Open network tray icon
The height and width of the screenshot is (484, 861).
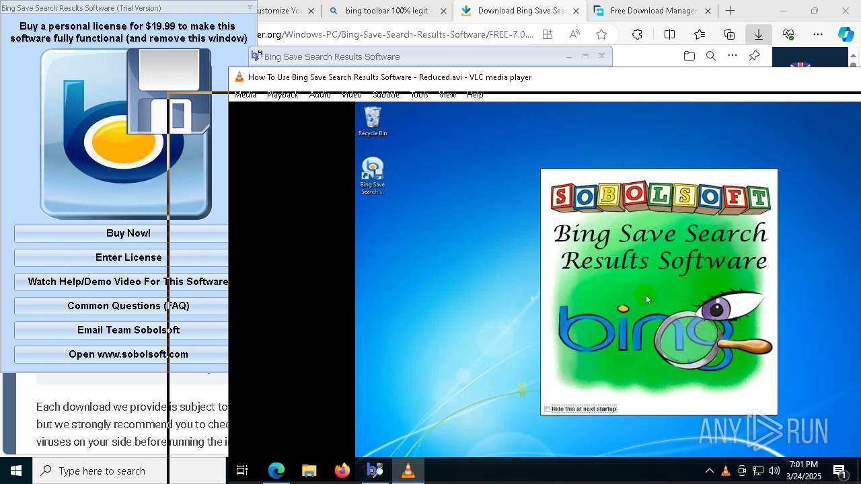pos(758,471)
